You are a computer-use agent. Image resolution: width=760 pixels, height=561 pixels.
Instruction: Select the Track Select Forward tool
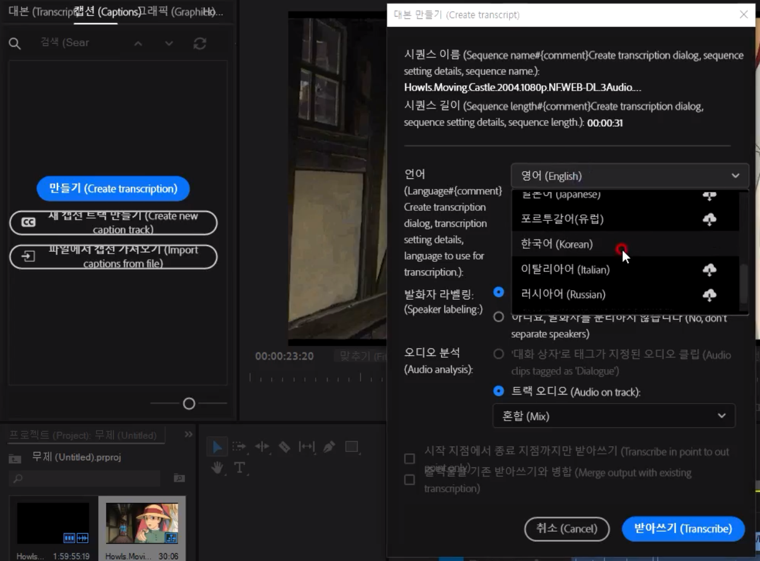239,447
